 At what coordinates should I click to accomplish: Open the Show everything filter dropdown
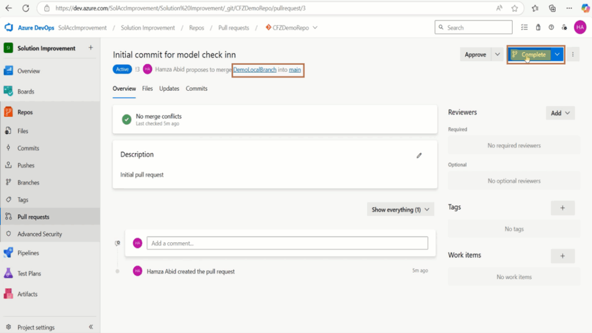(x=400, y=209)
